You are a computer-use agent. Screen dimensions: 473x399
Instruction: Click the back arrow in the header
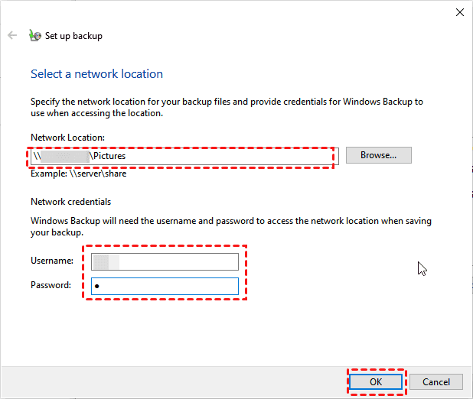pos(12,35)
